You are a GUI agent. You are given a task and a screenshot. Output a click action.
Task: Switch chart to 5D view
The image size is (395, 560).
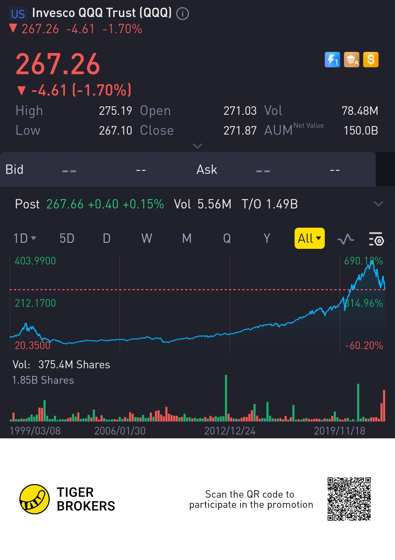(67, 238)
